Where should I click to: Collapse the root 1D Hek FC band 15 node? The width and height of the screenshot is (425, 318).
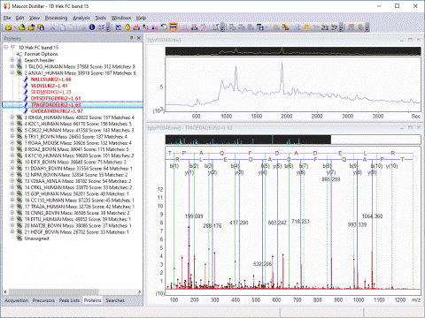(x=6, y=47)
